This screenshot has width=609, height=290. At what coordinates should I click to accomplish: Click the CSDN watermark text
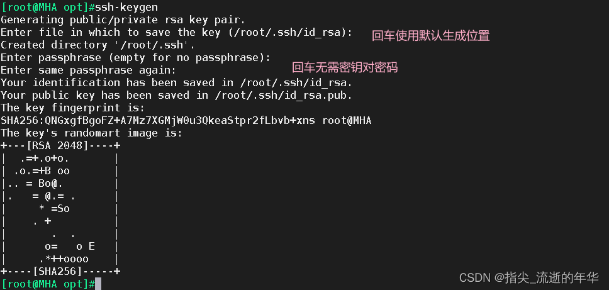click(x=476, y=277)
